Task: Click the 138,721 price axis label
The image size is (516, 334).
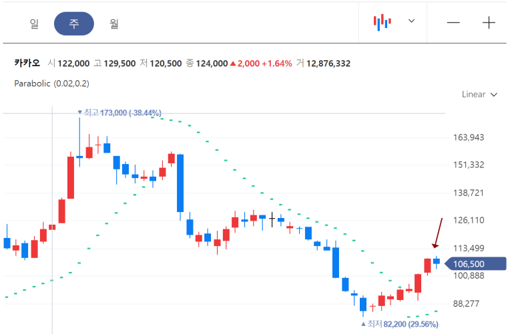Action: pos(469,193)
